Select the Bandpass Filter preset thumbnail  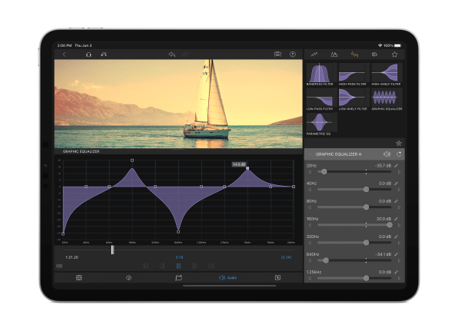tap(320, 74)
